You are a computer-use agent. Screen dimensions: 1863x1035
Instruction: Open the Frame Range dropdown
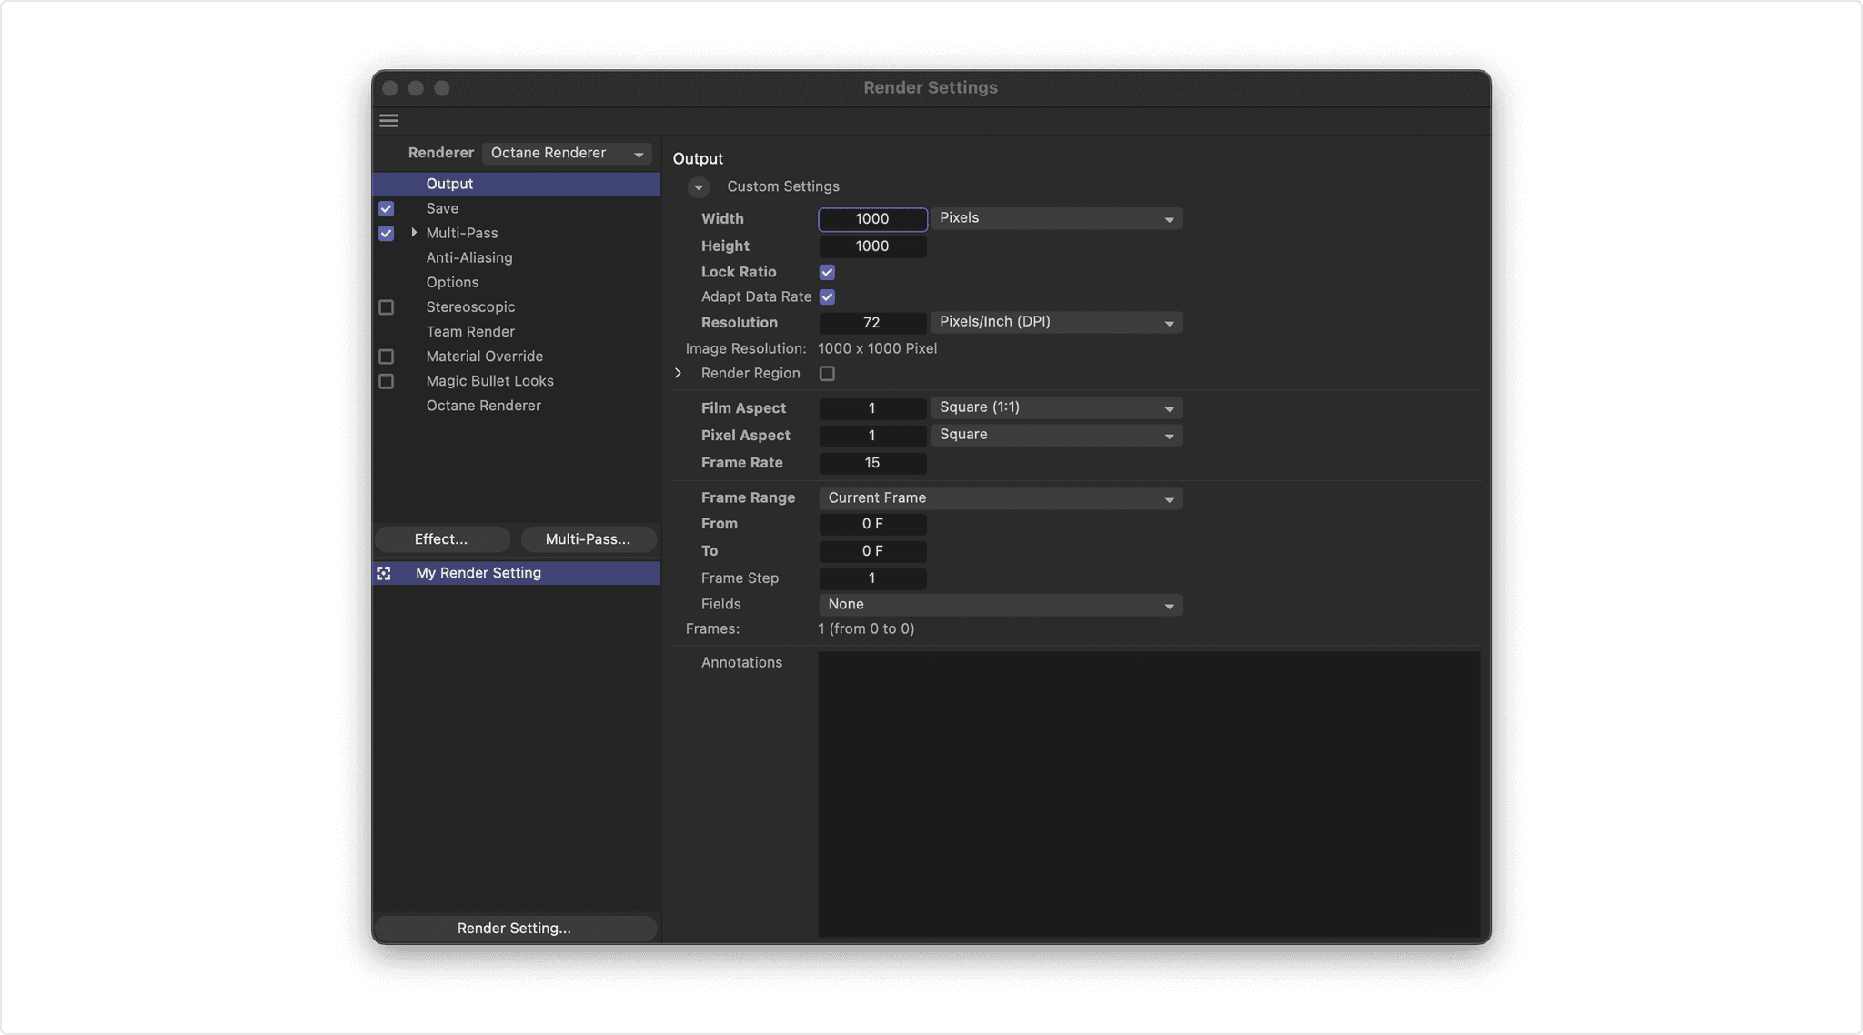pos(1000,498)
